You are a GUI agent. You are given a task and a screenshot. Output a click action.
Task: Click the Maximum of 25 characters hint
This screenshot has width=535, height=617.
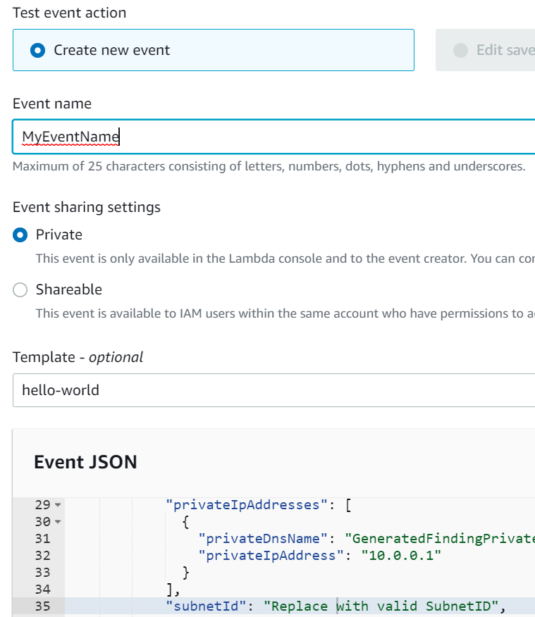coord(269,166)
